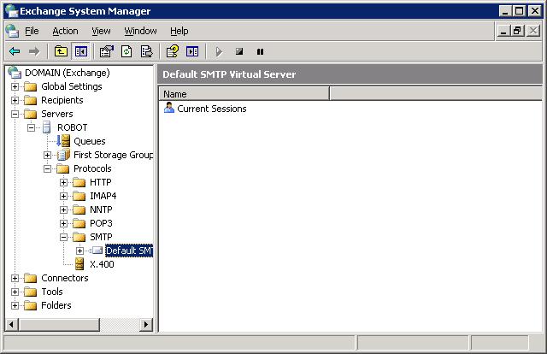Click the tree pane scroll right arrow

[x=146, y=324]
